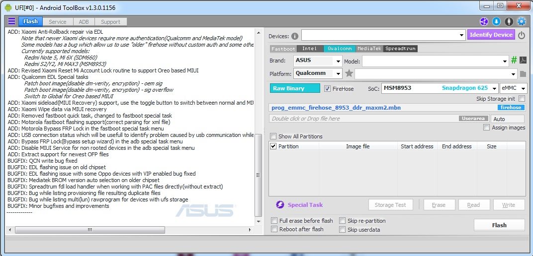The width and height of the screenshot is (533, 256).
Task: Select the Intel mode tab
Action: coord(310,49)
